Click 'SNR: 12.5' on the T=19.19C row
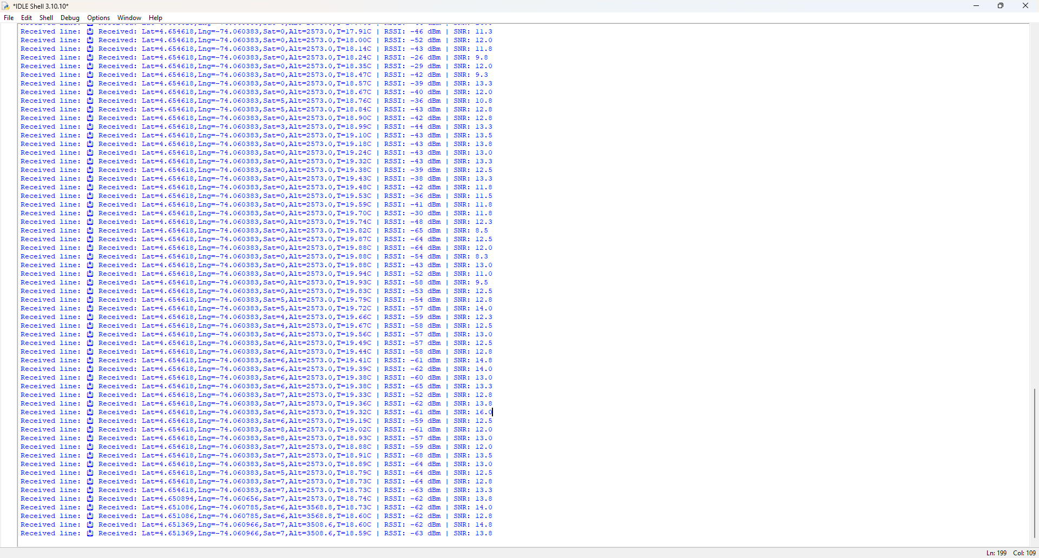The height and width of the screenshot is (558, 1039). point(473,421)
